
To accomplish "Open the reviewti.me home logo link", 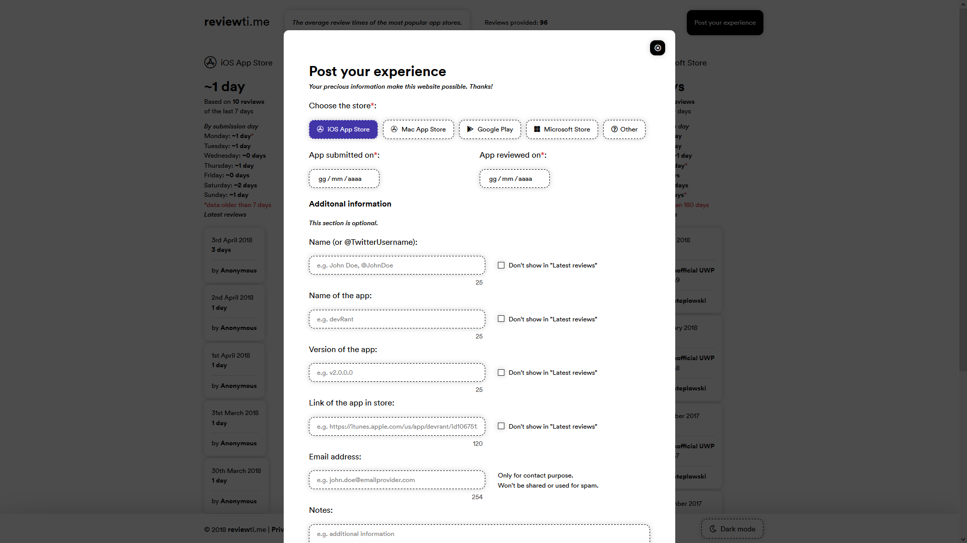I will pyautogui.click(x=237, y=22).
